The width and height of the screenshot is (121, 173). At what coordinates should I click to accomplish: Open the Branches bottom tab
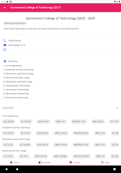point(45,163)
